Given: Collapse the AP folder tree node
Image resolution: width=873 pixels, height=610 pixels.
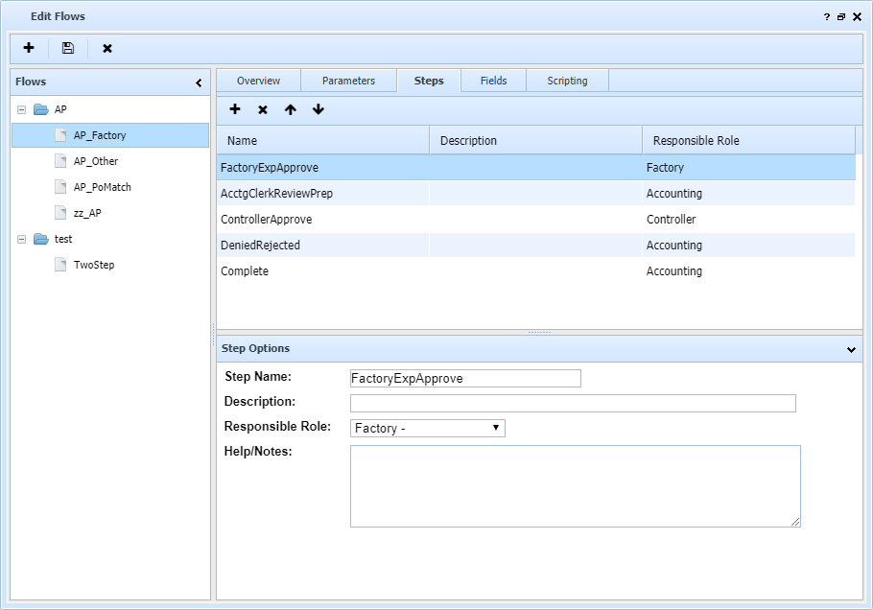Looking at the screenshot, I should click(22, 109).
